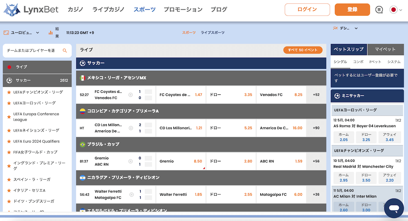Click star beside イタリア・セリエA
This screenshot has height=221, width=408.
click(x=9, y=190)
